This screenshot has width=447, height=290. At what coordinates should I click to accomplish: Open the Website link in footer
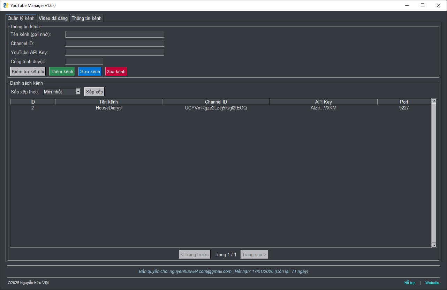pos(432,283)
